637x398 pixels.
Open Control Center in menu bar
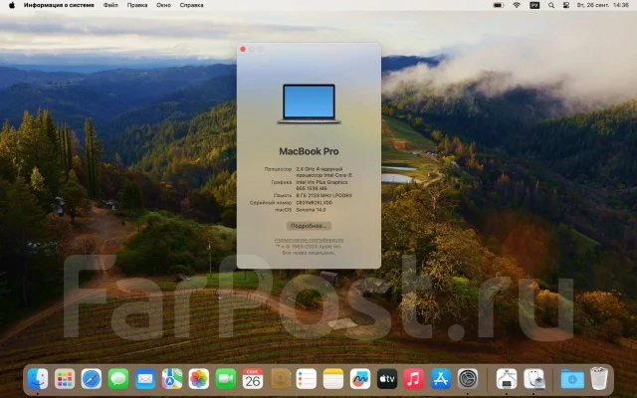565,5
